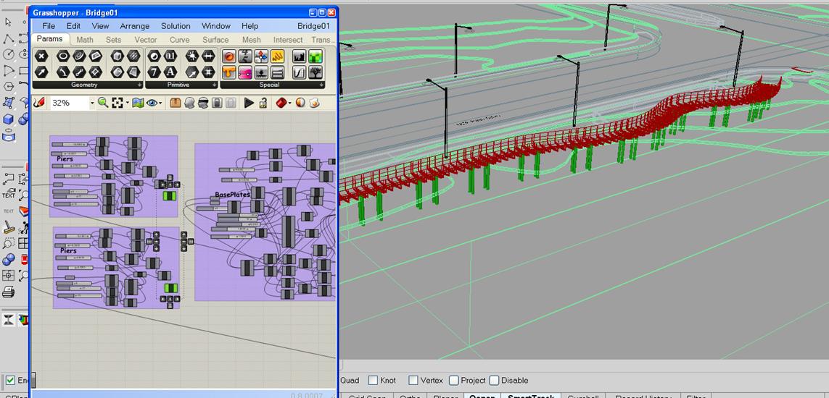Select the integer '7' parameter icon
Viewport: 829px width, 398px height.
coord(154,72)
